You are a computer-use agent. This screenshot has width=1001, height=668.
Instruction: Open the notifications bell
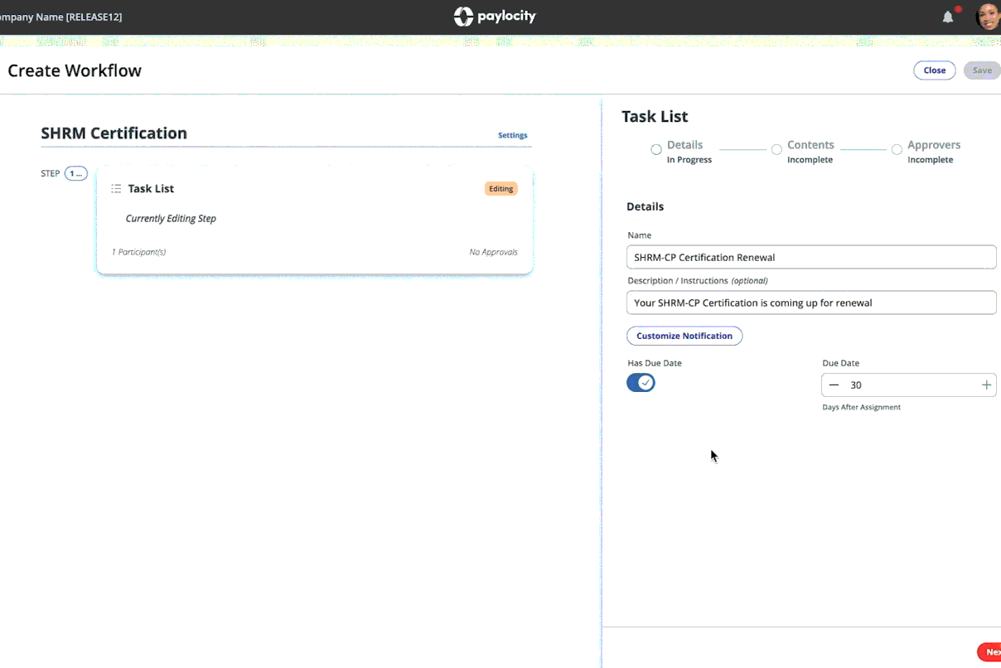coord(948,17)
